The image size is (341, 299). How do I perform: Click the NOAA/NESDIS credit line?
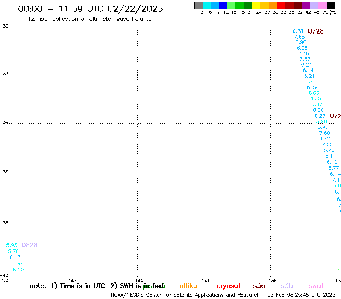(x=185, y=295)
